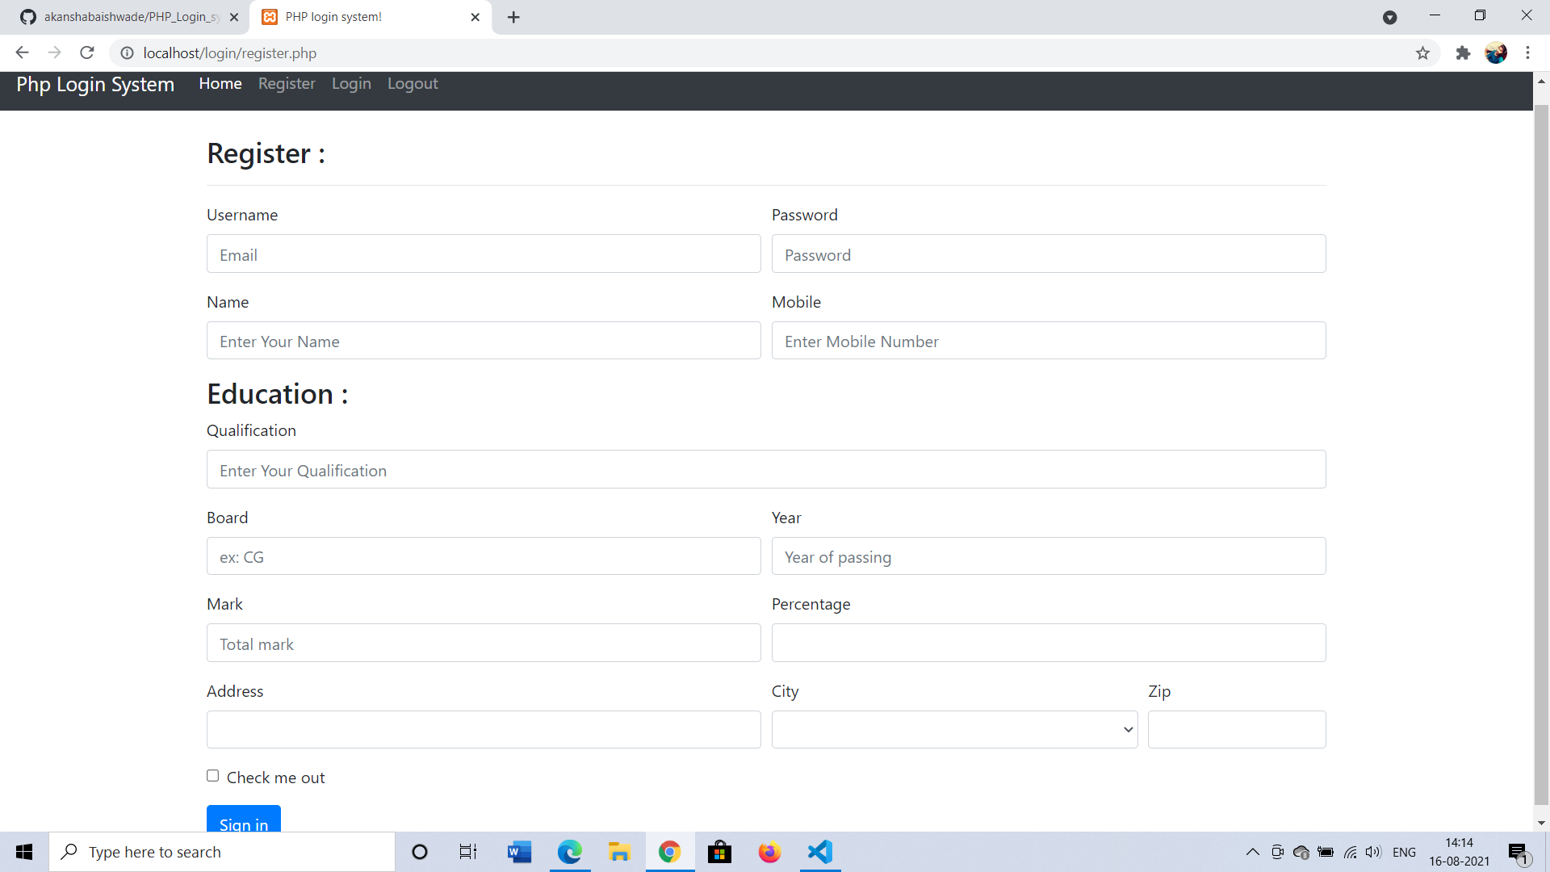The height and width of the screenshot is (872, 1550).
Task: Launch Firefox from the taskbar
Action: pos(769,852)
